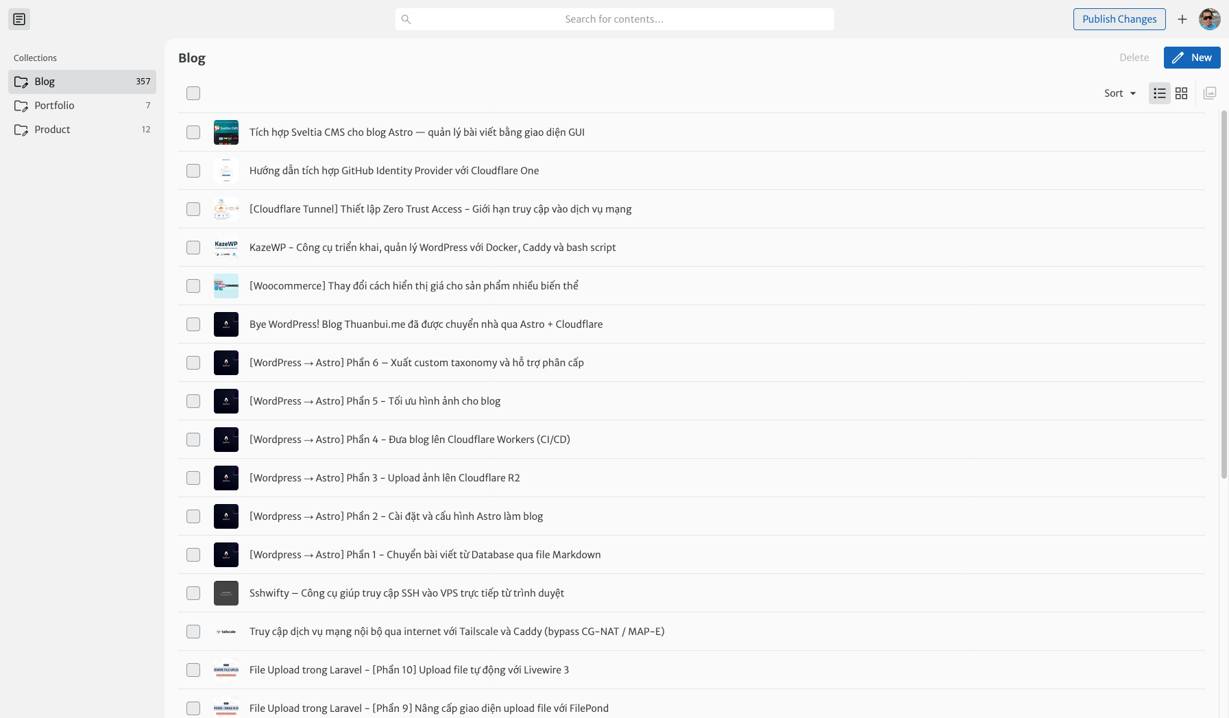This screenshot has height=718, width=1229.
Task: Click thumbnail of Sshwifty post
Action: click(226, 593)
